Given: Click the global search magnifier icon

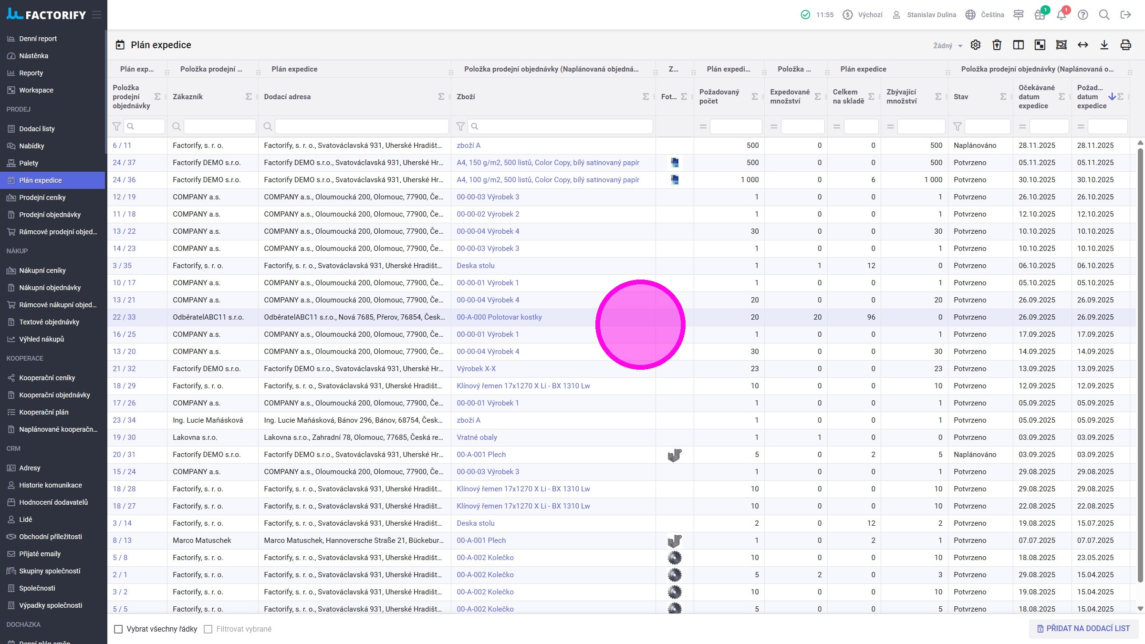Looking at the screenshot, I should [x=1104, y=15].
